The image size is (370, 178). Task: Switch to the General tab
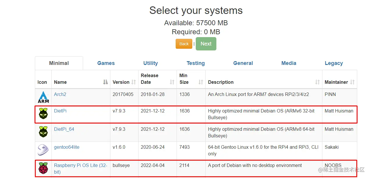(x=243, y=63)
